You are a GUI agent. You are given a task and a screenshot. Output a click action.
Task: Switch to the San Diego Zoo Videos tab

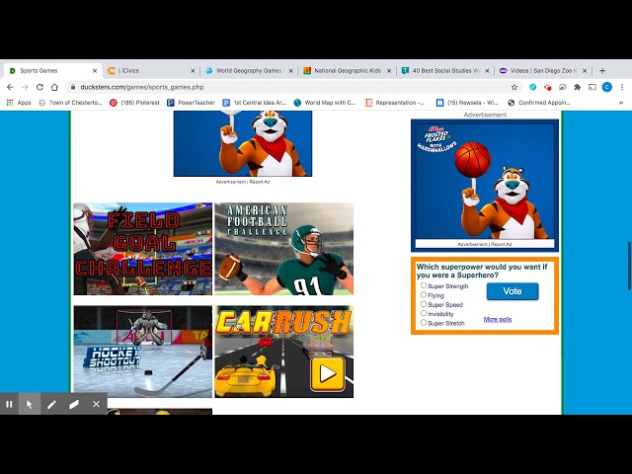point(543,70)
